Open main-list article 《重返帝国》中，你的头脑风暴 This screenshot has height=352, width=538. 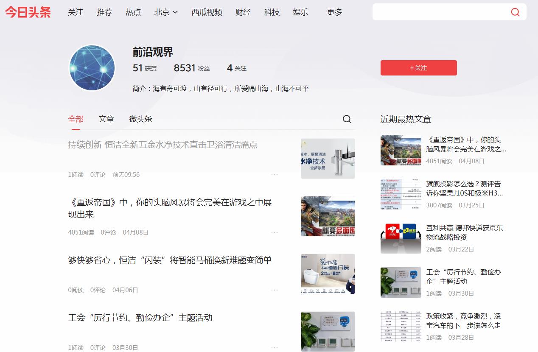pos(170,208)
